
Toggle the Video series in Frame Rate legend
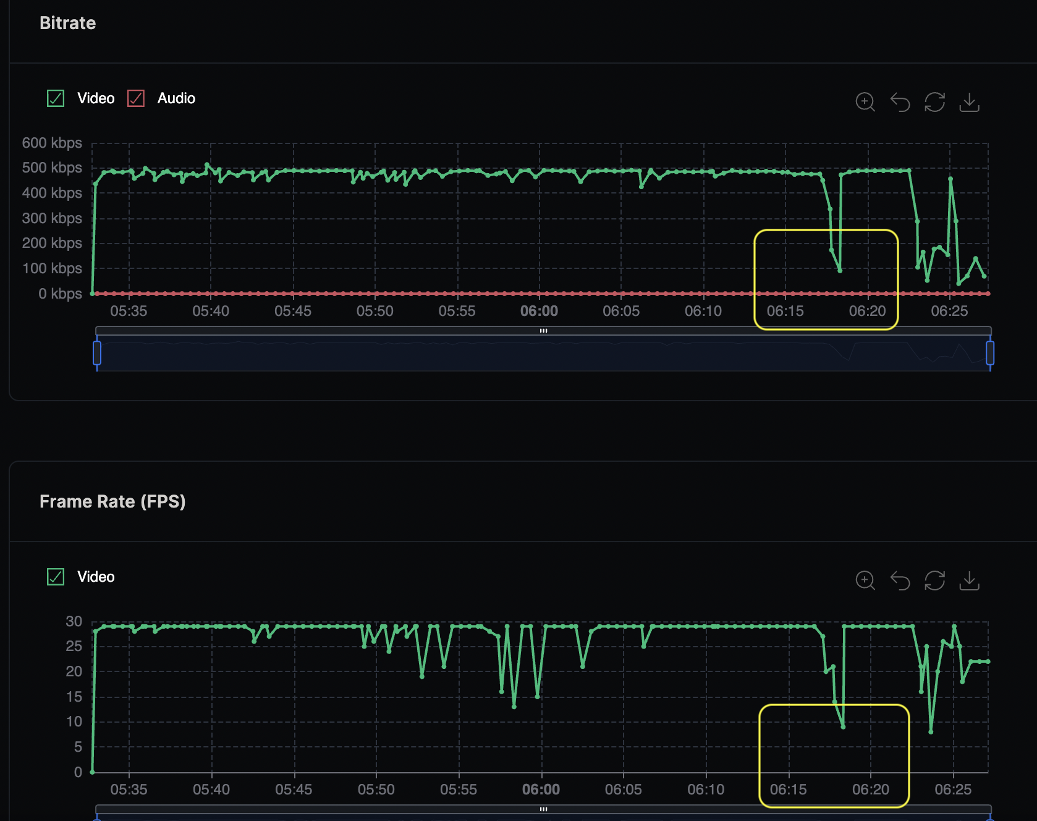click(x=81, y=577)
